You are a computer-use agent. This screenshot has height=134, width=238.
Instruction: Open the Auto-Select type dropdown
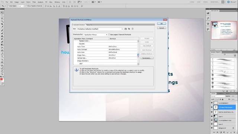point(20,6)
